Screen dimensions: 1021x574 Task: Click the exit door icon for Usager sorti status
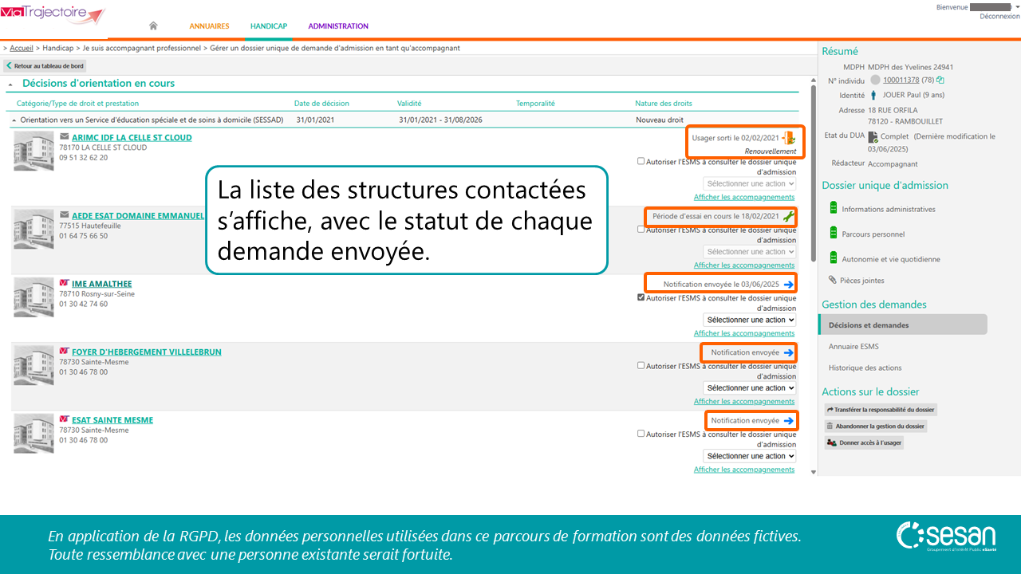pyautogui.click(x=789, y=138)
